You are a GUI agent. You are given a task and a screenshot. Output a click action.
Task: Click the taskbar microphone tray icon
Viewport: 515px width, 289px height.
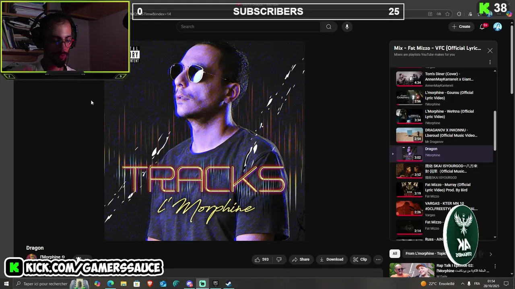click(x=469, y=284)
